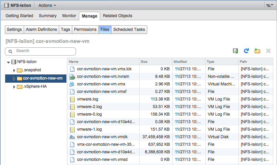Click the file icon of cor-svmotion-new-vm.vmx.lck
The height and width of the screenshot is (165, 277).
coord(72,69)
